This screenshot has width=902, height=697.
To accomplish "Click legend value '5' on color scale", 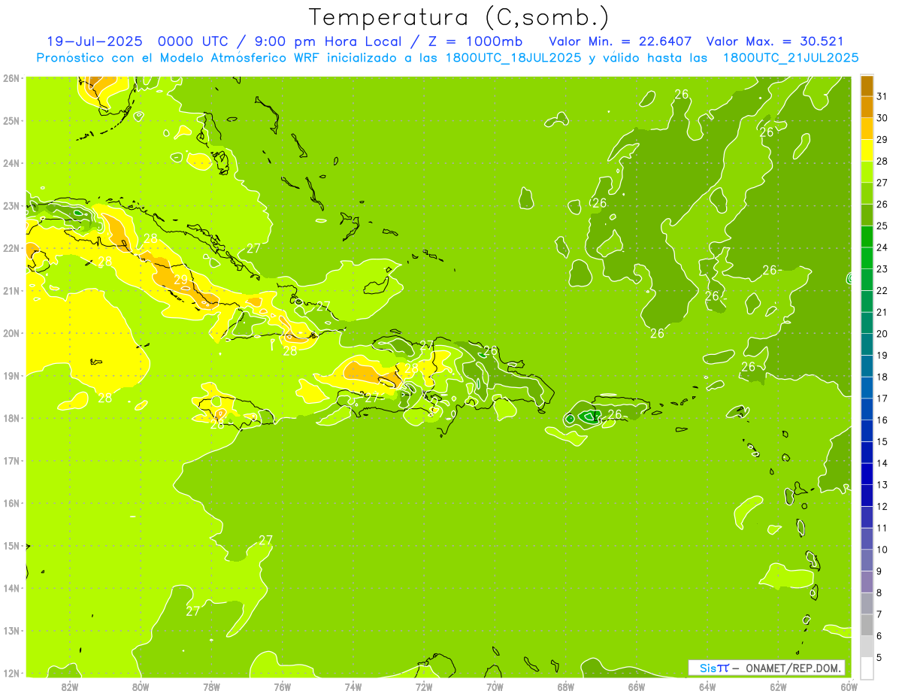I will pos(880,658).
